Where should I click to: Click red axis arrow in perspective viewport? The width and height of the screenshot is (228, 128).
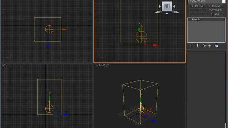(x=150, y=109)
